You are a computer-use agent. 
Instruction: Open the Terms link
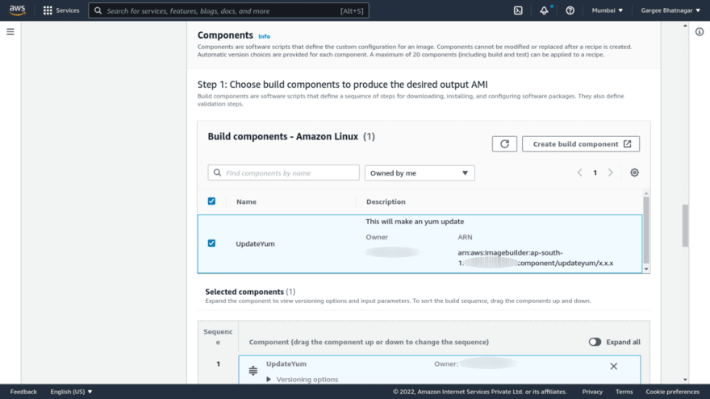[624, 392]
